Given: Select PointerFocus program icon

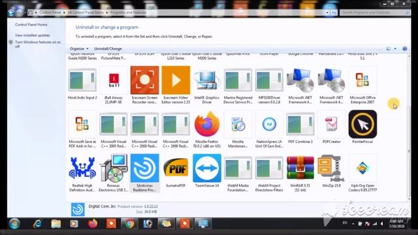Looking at the screenshot, I should pyautogui.click(x=362, y=124).
